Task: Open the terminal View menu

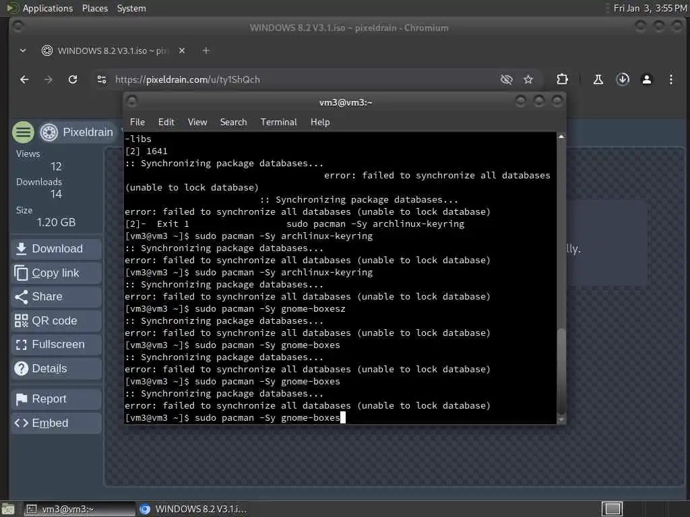Action: pyautogui.click(x=197, y=123)
